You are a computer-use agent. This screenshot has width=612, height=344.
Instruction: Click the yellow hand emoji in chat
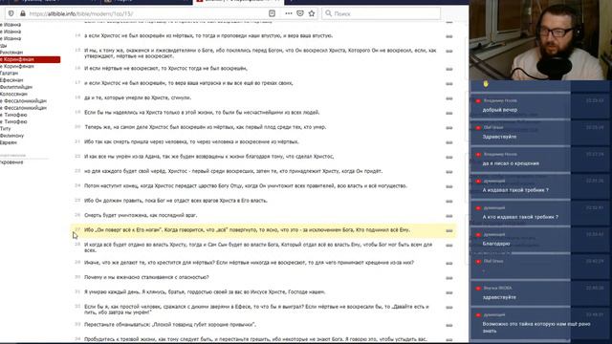pyautogui.click(x=486, y=84)
